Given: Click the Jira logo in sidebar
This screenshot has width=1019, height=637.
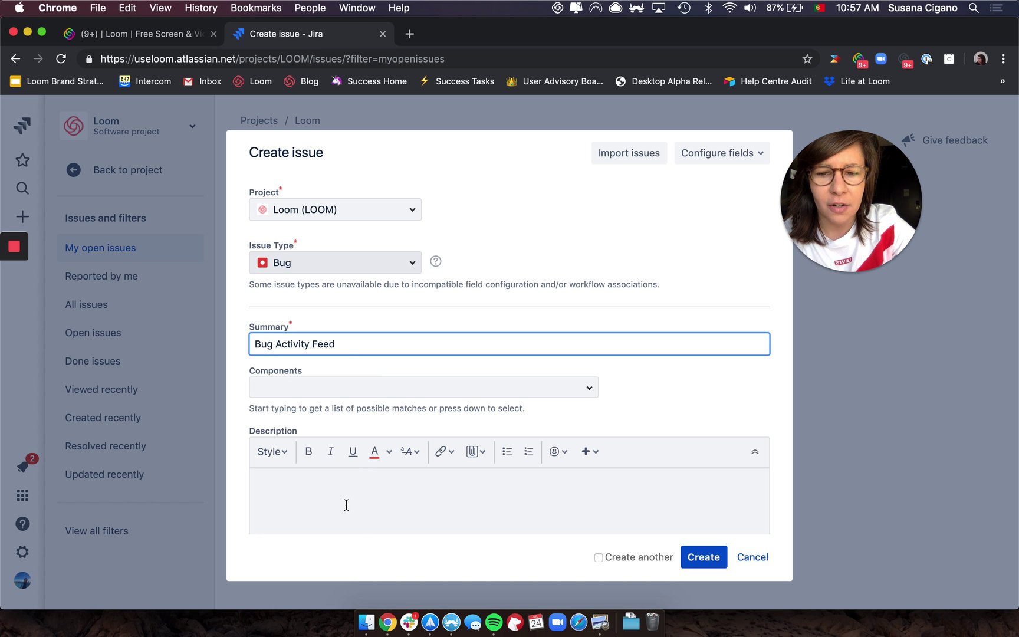Looking at the screenshot, I should 22,125.
